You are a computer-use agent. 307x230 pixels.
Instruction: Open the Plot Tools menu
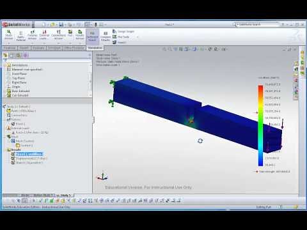click(121, 37)
